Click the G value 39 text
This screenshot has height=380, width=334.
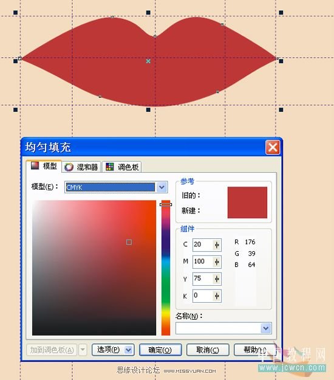pyautogui.click(x=251, y=254)
